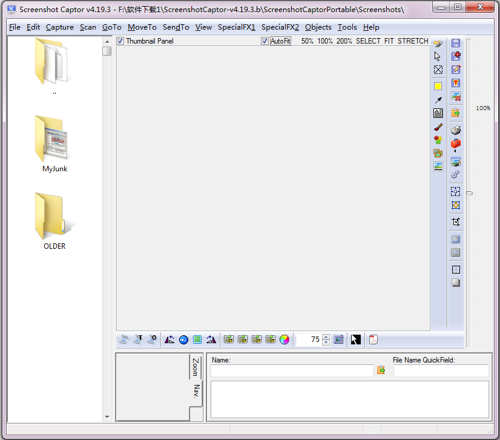The height and width of the screenshot is (440, 500).
Task: Click the green lined document icon
Action: (x=197, y=340)
